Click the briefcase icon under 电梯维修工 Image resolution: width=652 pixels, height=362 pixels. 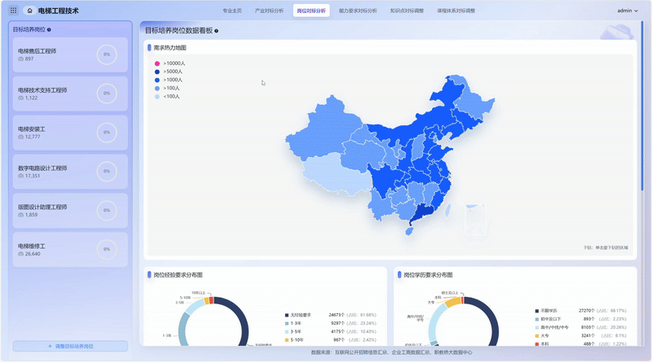click(20, 253)
